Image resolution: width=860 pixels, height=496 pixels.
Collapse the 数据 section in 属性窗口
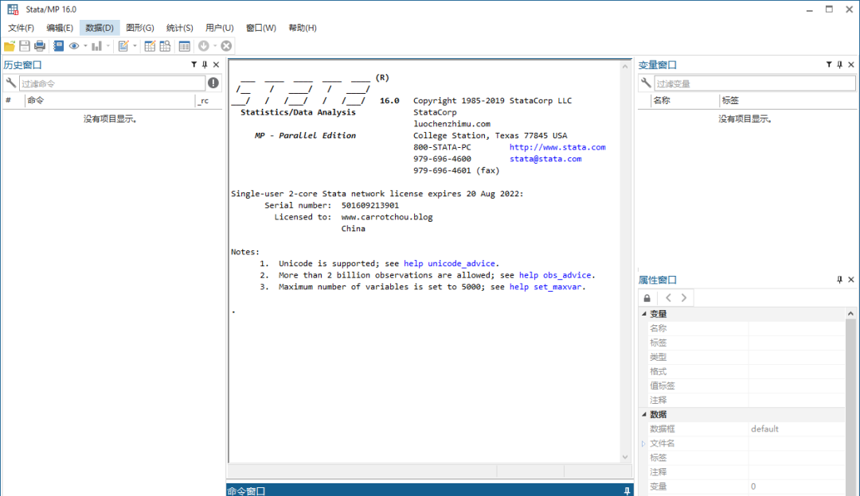pyautogui.click(x=644, y=414)
